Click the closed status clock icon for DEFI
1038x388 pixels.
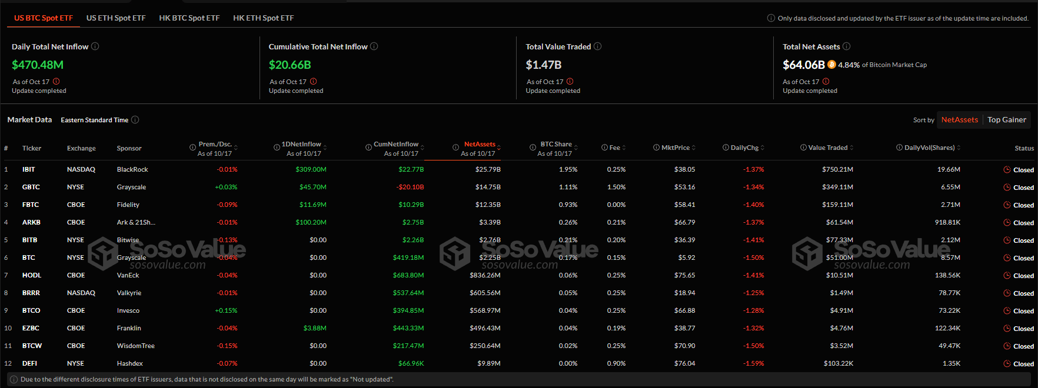(1007, 364)
